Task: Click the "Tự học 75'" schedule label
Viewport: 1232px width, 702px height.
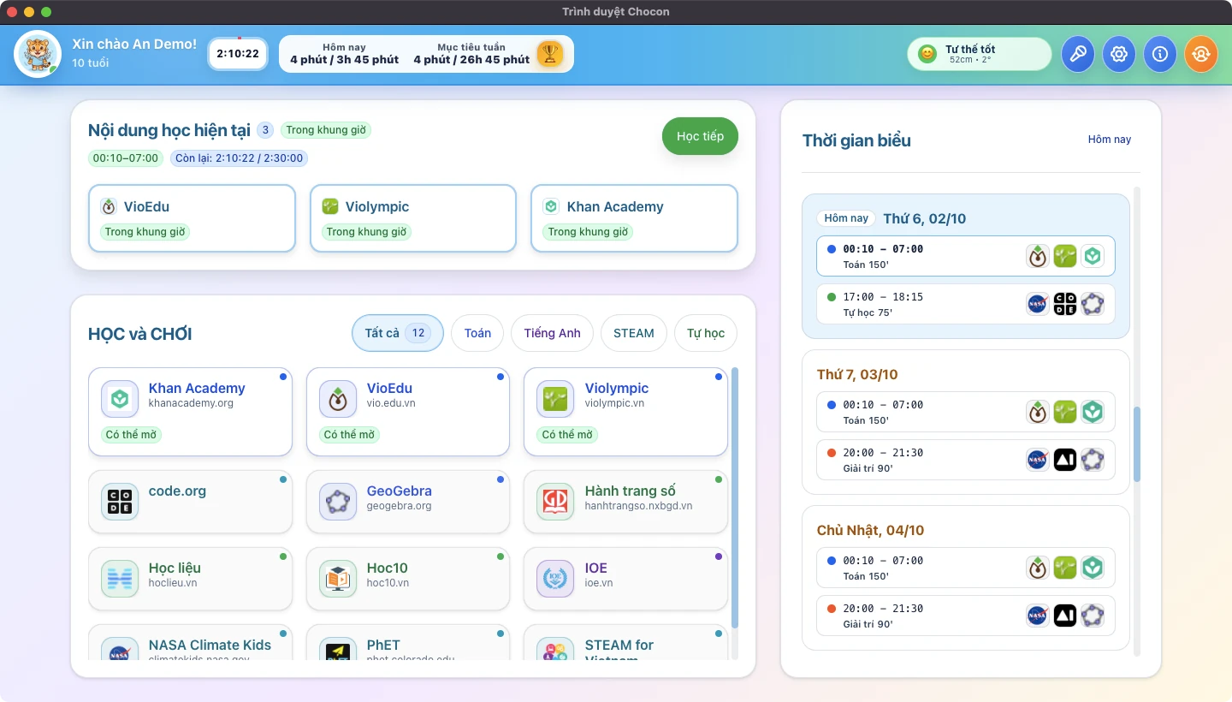Action: point(867,312)
